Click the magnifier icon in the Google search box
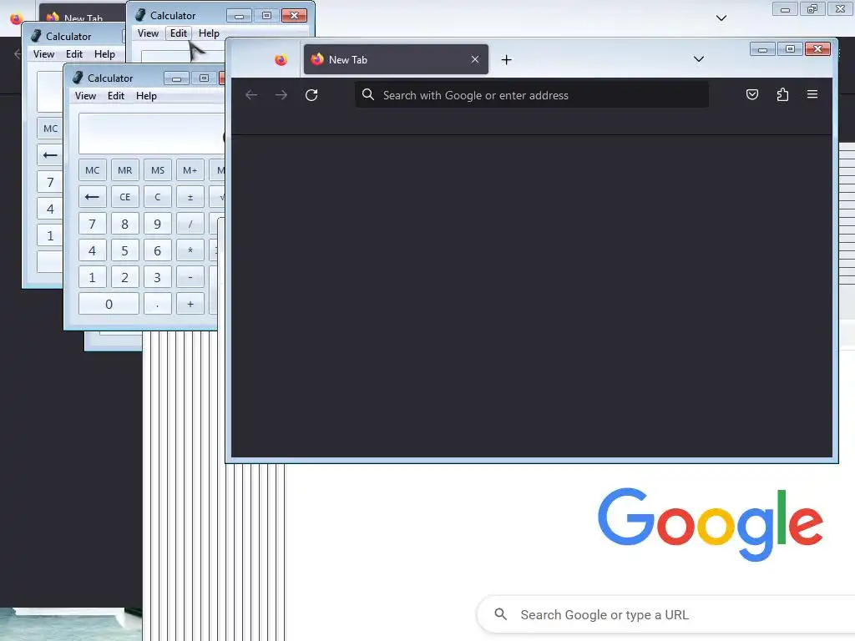This screenshot has height=641, width=855. (x=501, y=614)
